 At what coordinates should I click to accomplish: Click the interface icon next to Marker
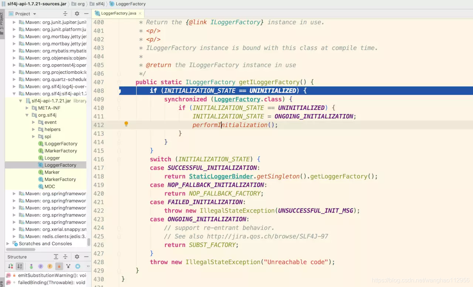(41, 172)
